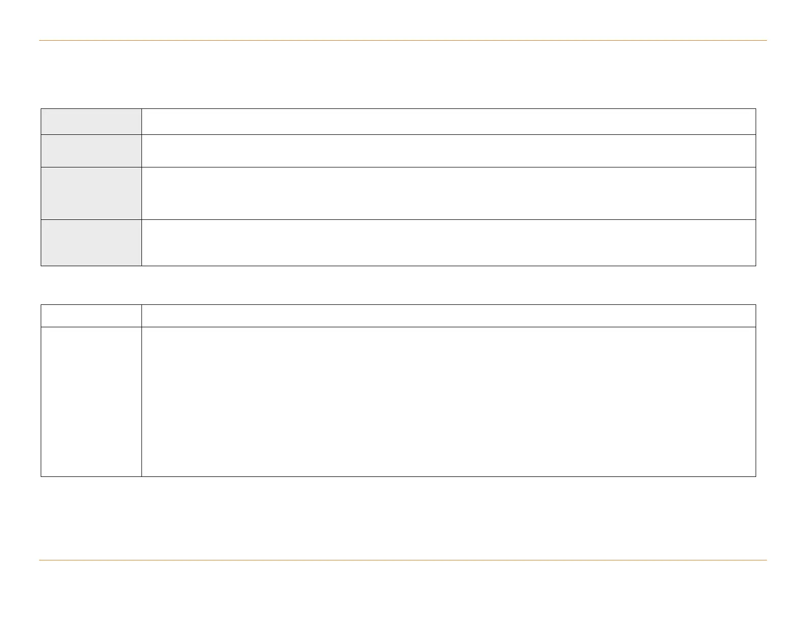Click the first gray cell of the upper table
The width and height of the screenshot is (806, 623).
[91, 122]
